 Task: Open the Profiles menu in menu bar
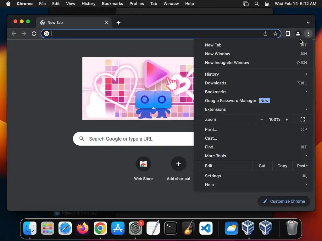[136, 4]
